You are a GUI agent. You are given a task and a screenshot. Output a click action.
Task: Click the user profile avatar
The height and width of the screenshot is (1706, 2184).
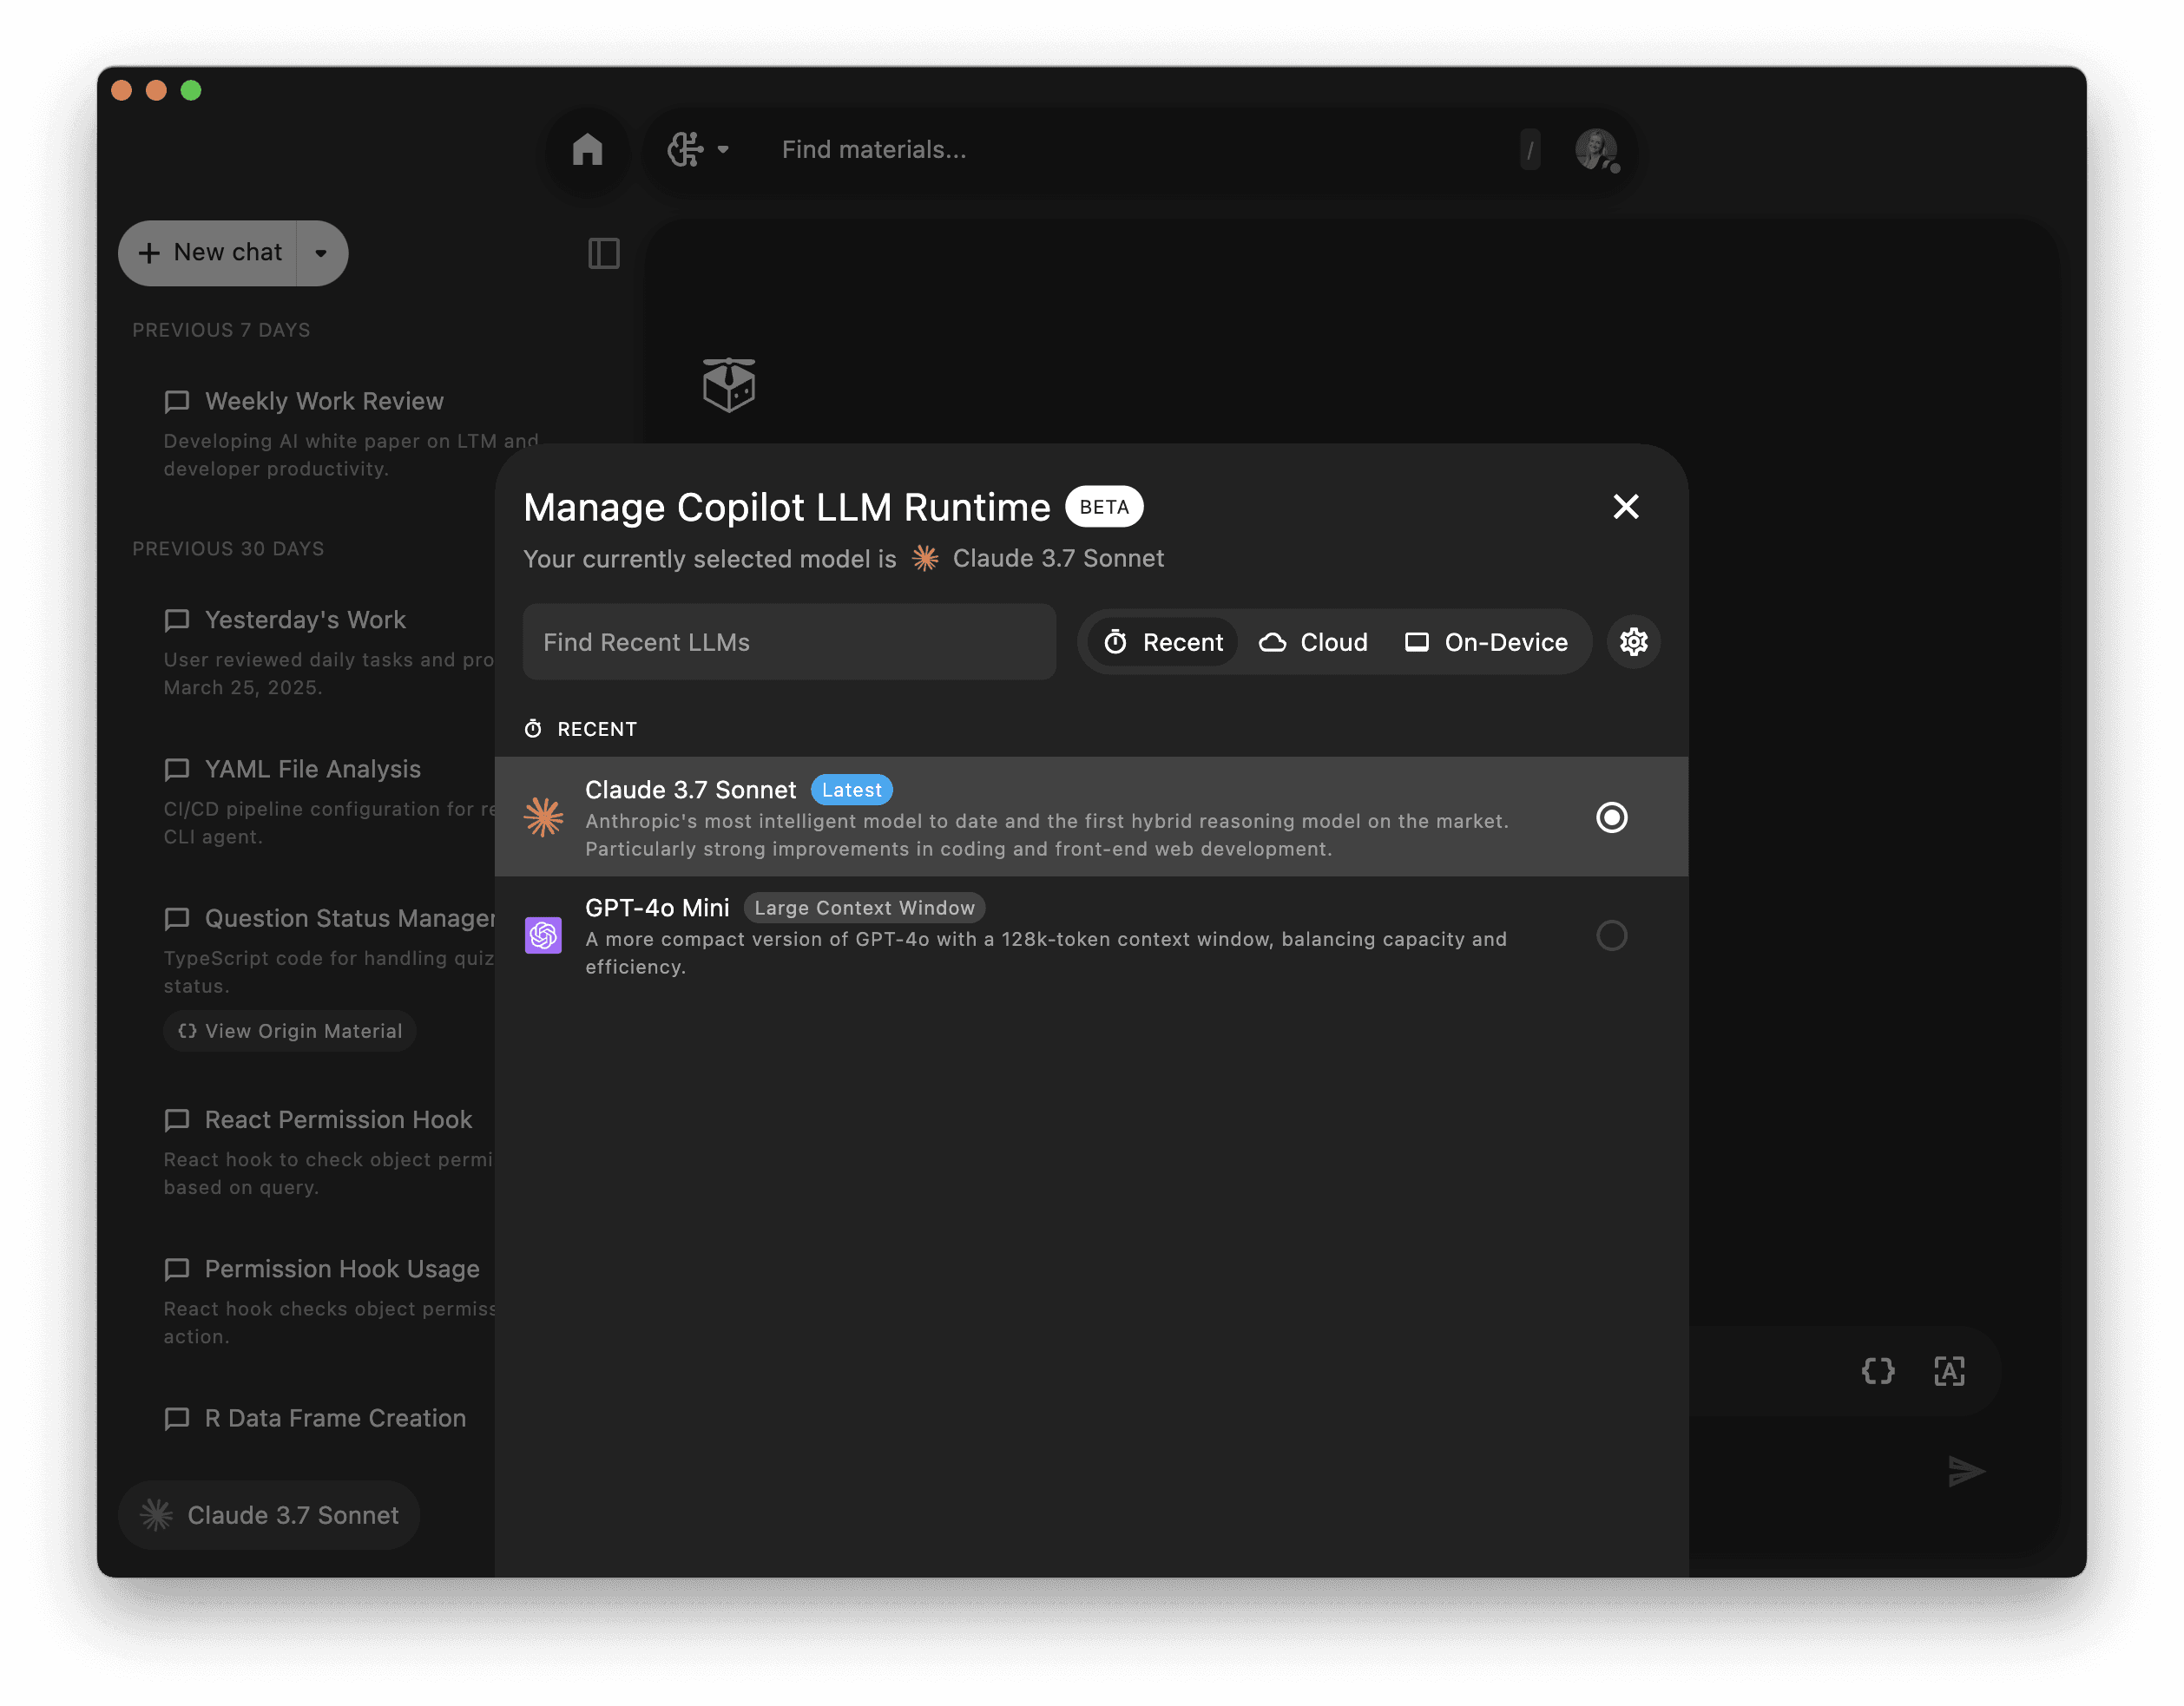tap(1595, 150)
